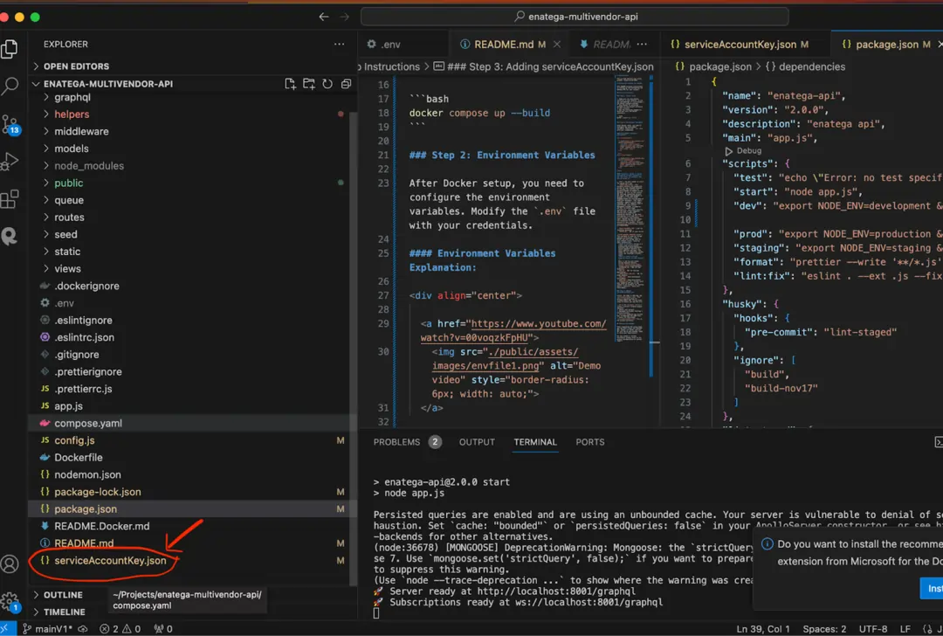Image resolution: width=943 pixels, height=636 pixels.
Task: Expand the OUTLINE section
Action: coord(63,595)
